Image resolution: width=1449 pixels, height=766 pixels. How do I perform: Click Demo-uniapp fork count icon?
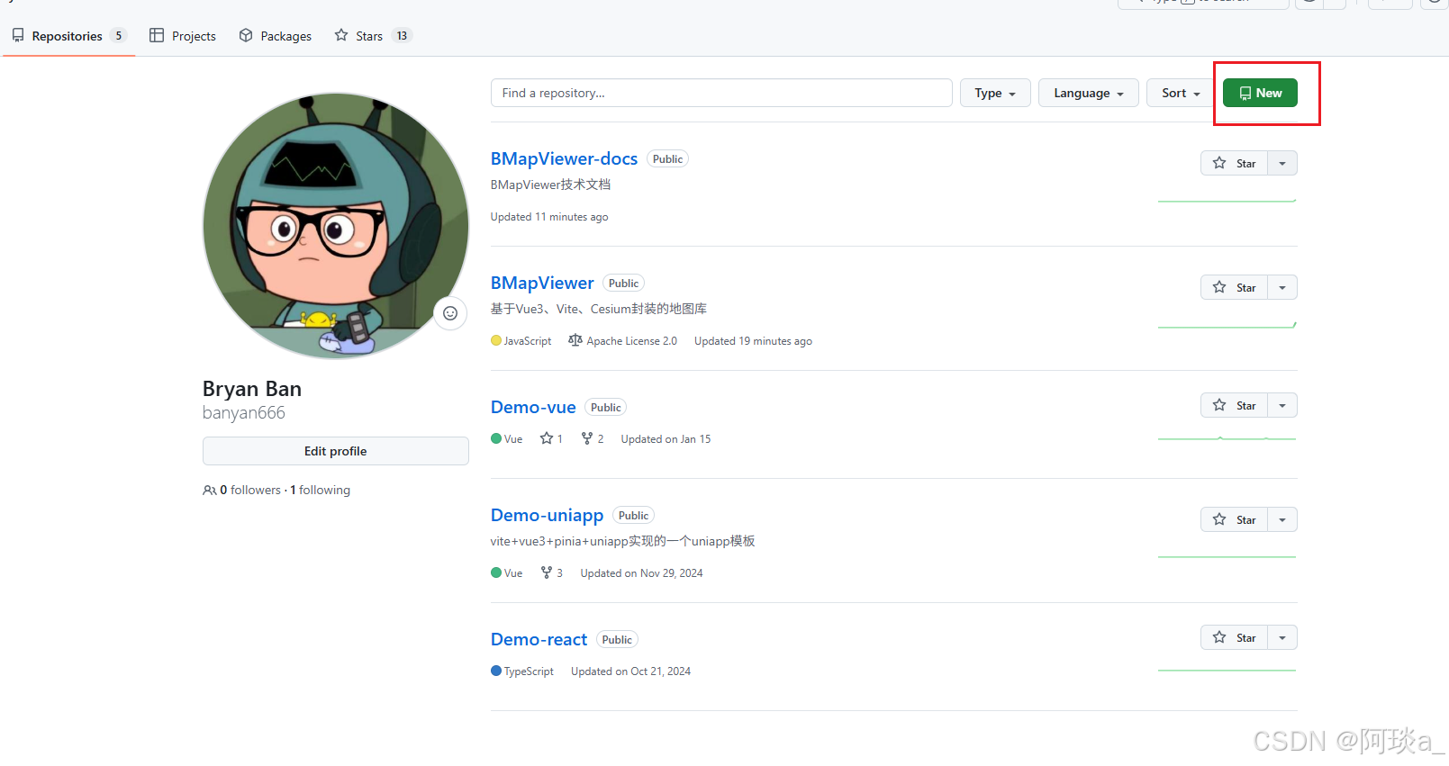tap(547, 572)
